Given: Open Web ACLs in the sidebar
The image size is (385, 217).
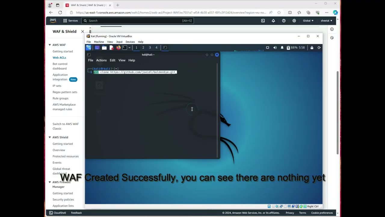Looking at the screenshot, I should 59,58.
